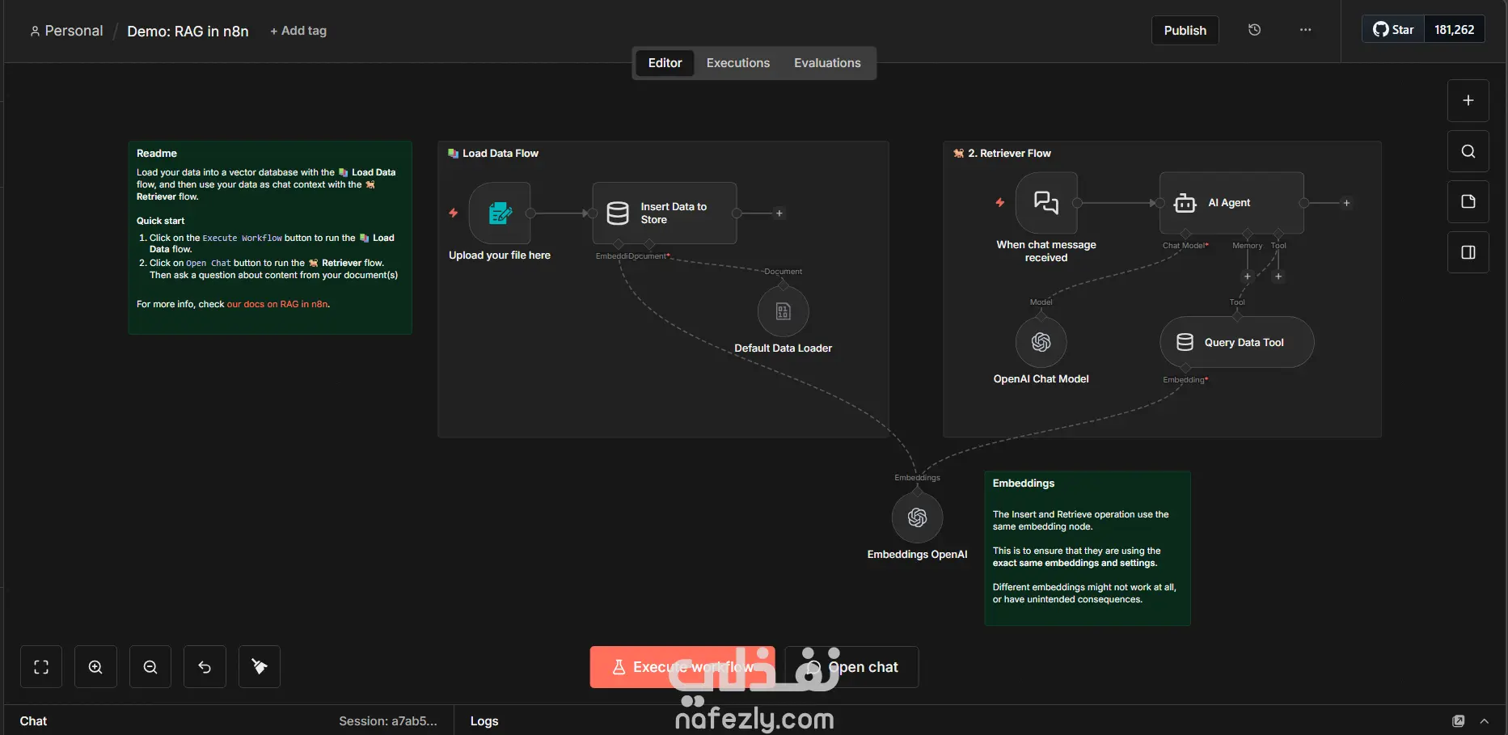Click the plus connector after AI Agent
1508x735 pixels.
pos(1346,203)
